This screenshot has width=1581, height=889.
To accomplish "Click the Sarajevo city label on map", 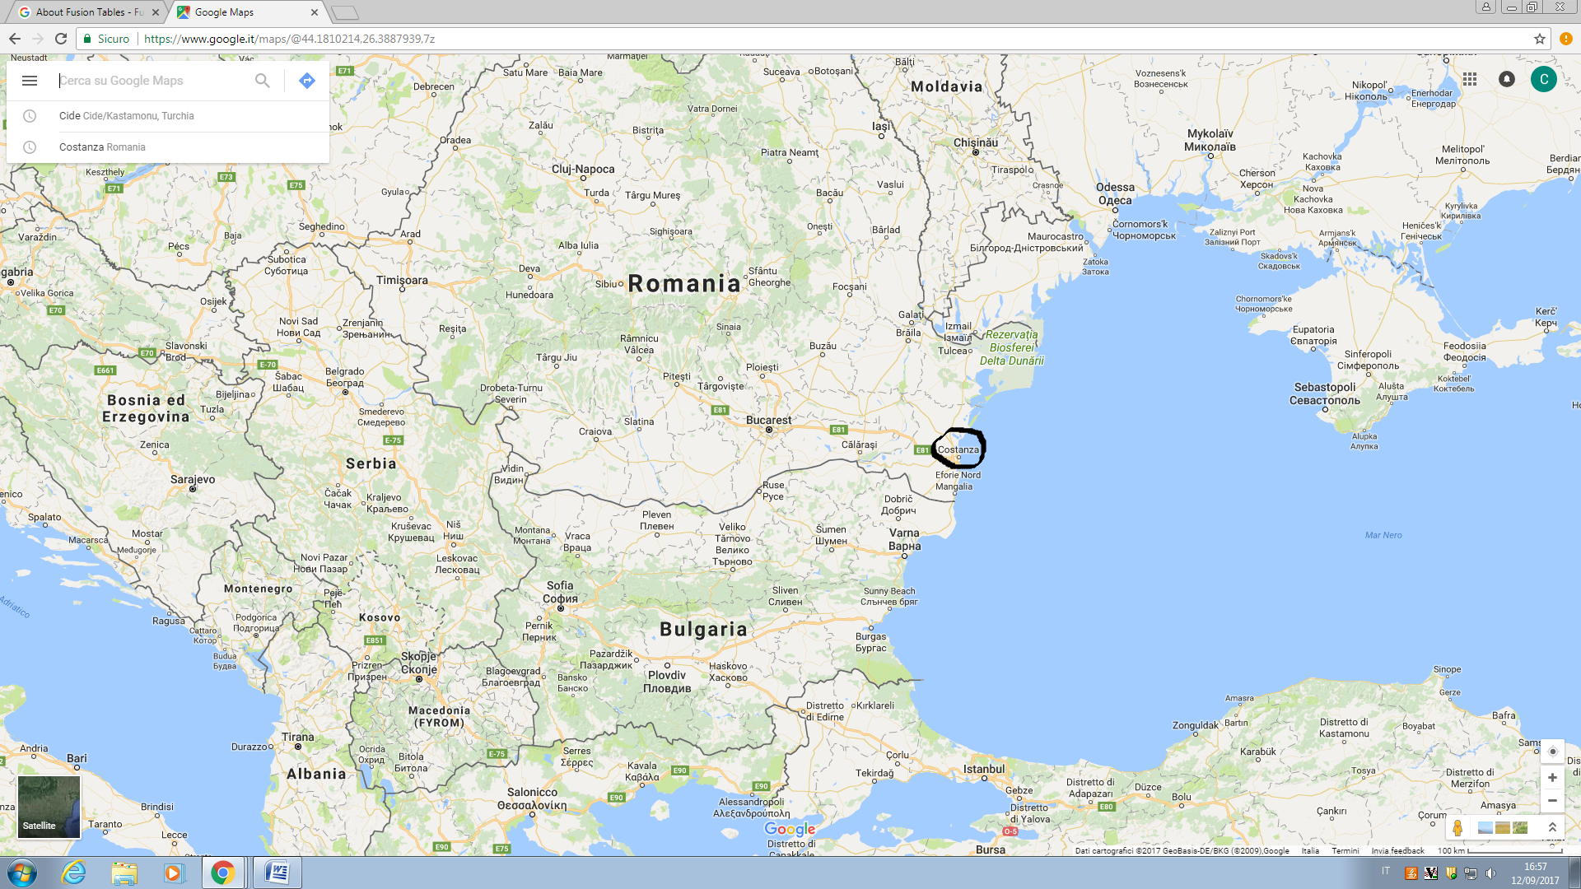I will (x=193, y=479).
